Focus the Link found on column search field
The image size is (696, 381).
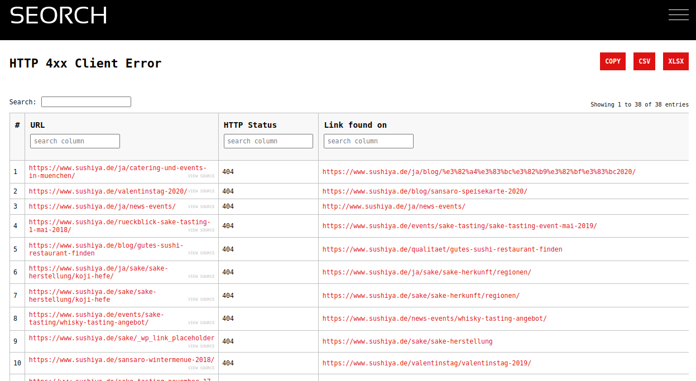click(368, 141)
